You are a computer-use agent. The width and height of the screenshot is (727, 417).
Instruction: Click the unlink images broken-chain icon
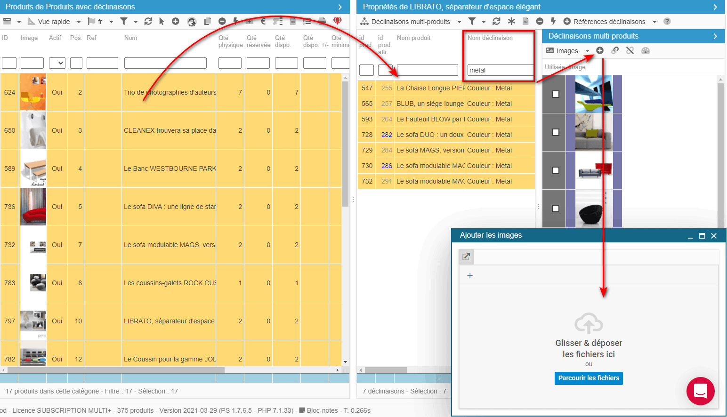(630, 50)
